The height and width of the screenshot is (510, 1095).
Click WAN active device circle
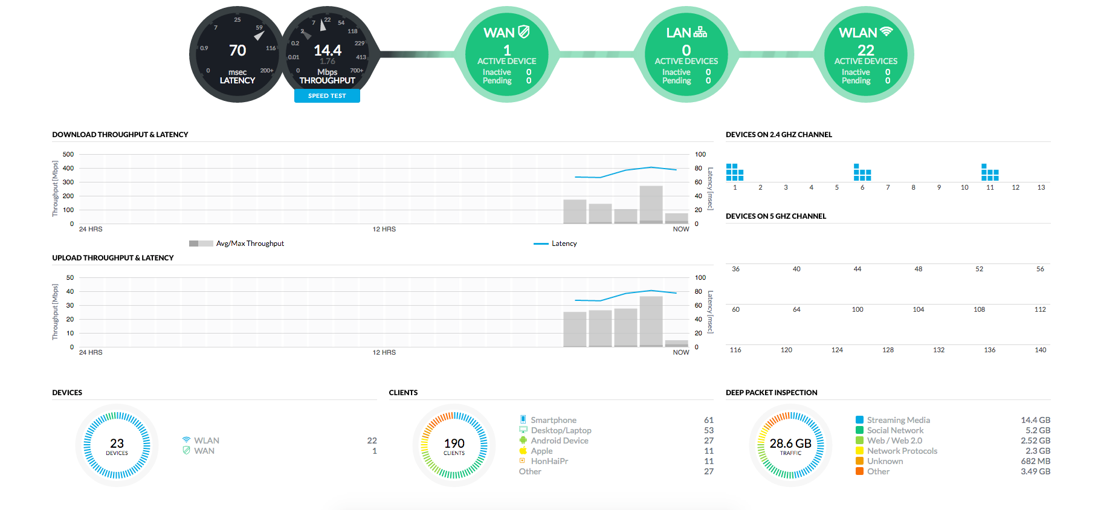(506, 54)
